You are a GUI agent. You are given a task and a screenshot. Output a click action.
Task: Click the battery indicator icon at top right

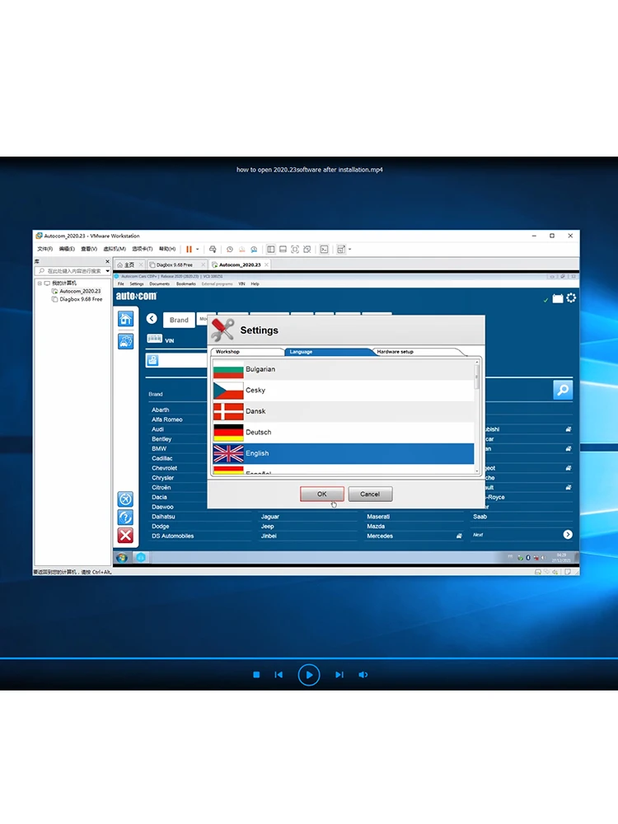(x=558, y=298)
